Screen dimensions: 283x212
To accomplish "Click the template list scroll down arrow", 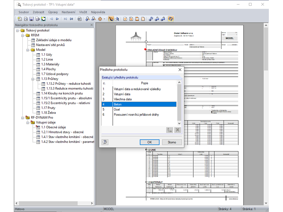I will tap(179, 123).
